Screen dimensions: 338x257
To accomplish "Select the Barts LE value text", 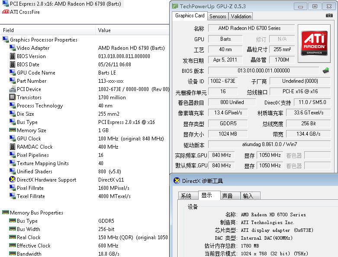I will (107, 73).
